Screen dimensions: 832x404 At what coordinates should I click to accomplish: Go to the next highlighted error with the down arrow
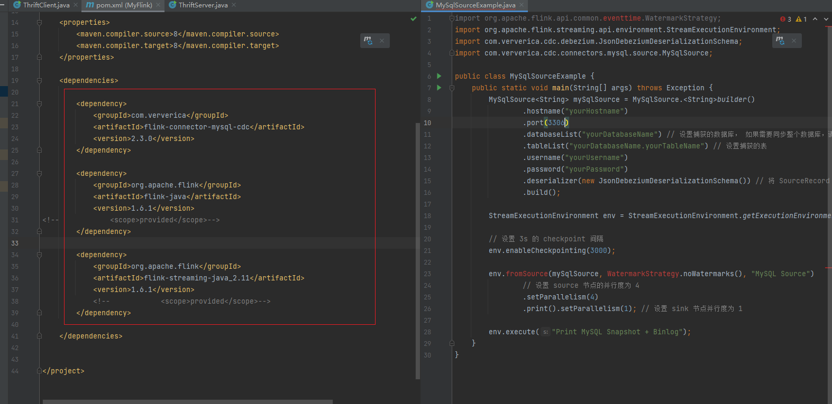[826, 19]
